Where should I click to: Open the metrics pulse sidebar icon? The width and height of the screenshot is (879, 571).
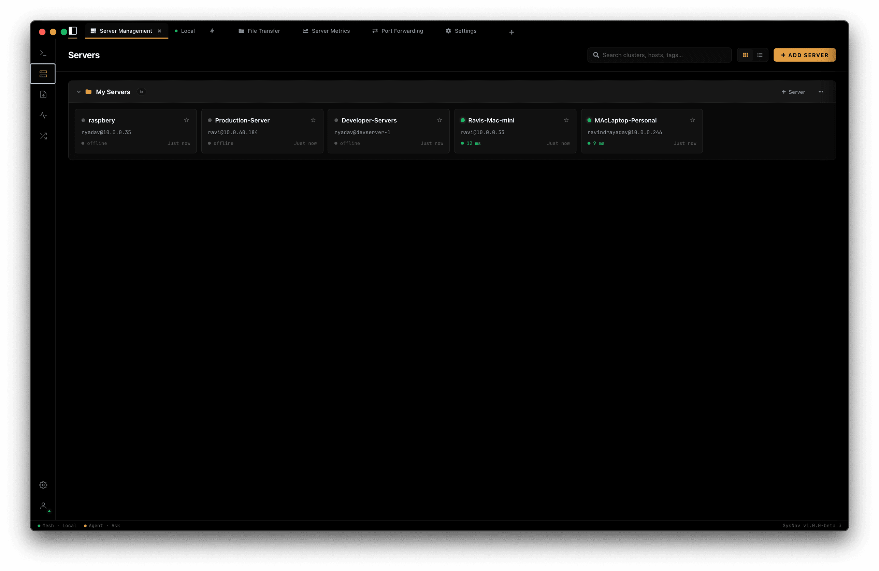point(43,115)
